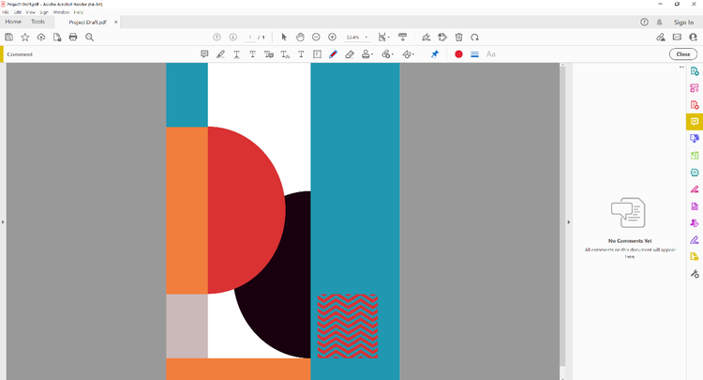Select the Add text comment tool
This screenshot has height=380, width=703.
tap(301, 54)
